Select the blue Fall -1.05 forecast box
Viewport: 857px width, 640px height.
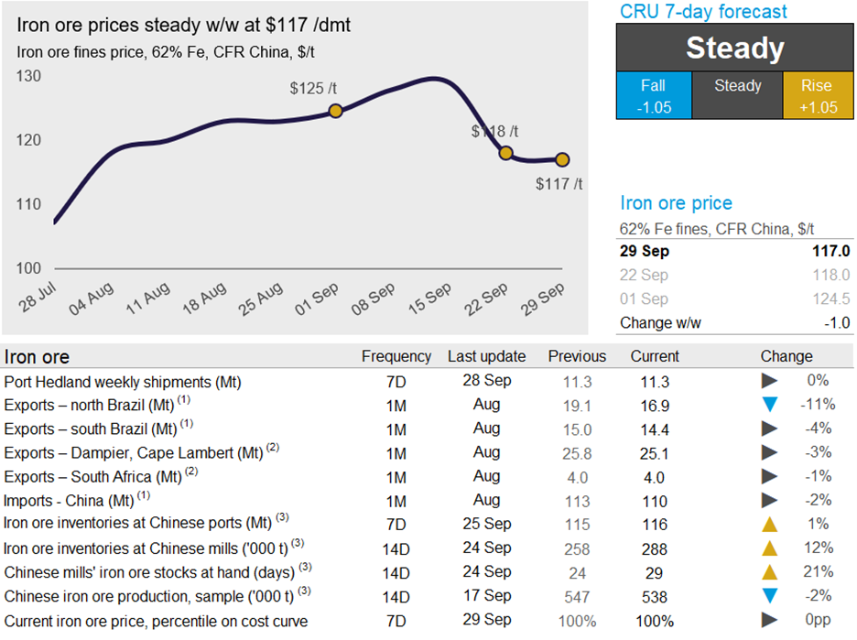click(653, 95)
